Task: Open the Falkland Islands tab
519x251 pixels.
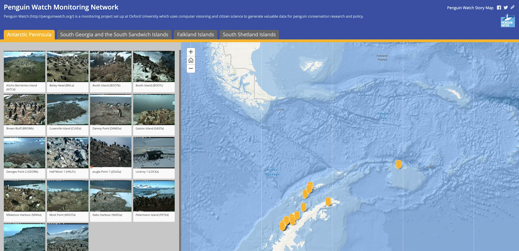Action: pos(195,34)
